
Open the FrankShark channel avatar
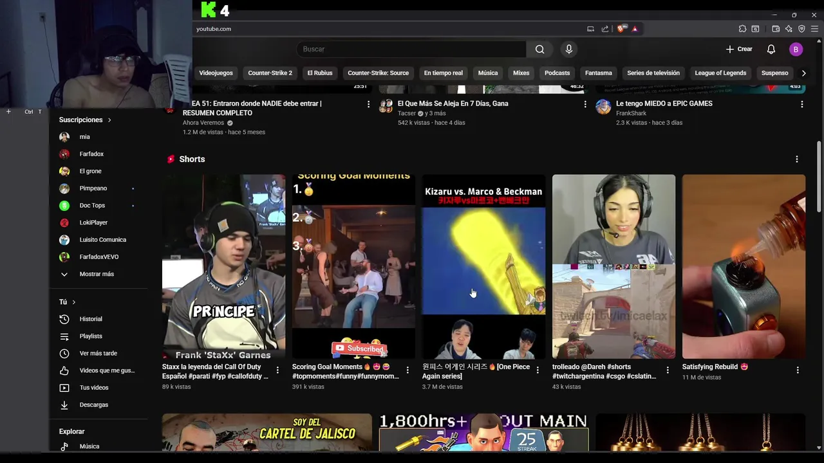(603, 107)
